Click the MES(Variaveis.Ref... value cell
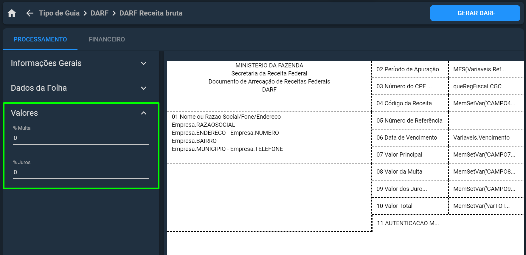The image size is (526, 255). coord(486,69)
